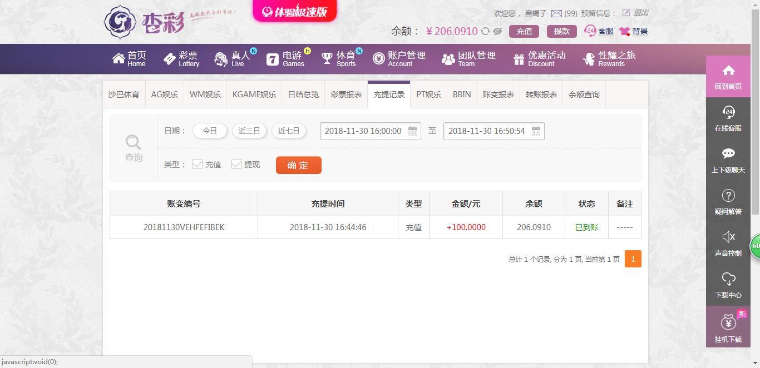Switch to 日结总览 tab

tap(303, 95)
